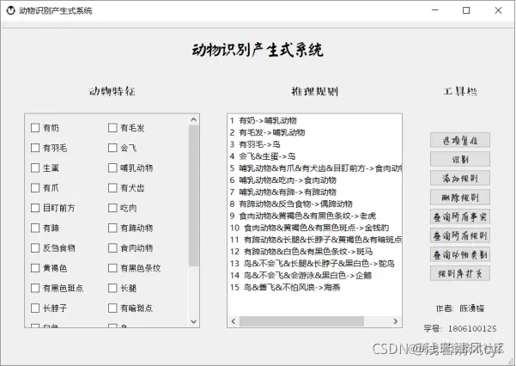Image resolution: width=516 pixels, height=366 pixels.
Task: Select rule 9 ending in 老虎
Action: (314, 216)
